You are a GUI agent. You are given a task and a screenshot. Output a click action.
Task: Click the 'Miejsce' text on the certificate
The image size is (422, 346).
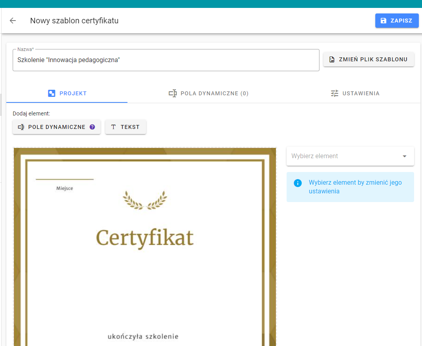[65, 188]
